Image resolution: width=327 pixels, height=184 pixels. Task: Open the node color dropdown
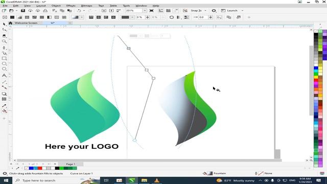point(132,17)
